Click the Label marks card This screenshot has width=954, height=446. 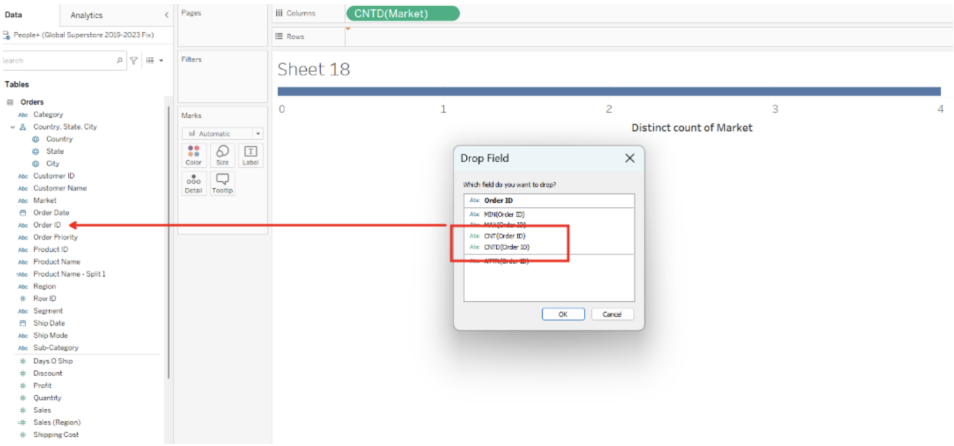251,154
